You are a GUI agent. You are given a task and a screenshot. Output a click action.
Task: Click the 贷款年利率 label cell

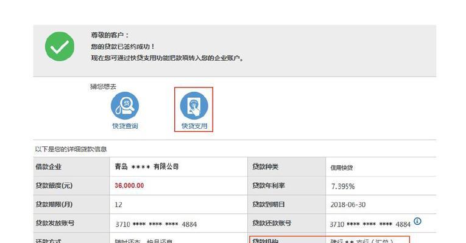(269, 185)
